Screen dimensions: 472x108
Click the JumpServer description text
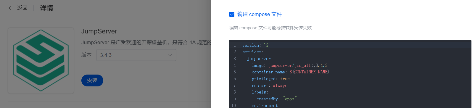click(146, 42)
